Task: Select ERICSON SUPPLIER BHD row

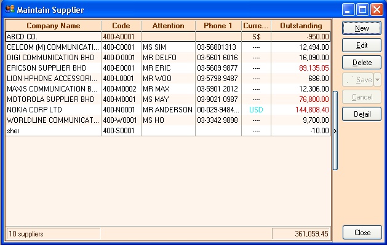Action: [168, 68]
